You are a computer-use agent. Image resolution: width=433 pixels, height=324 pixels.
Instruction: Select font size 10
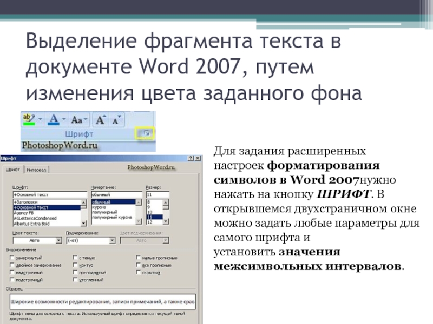[154, 212]
